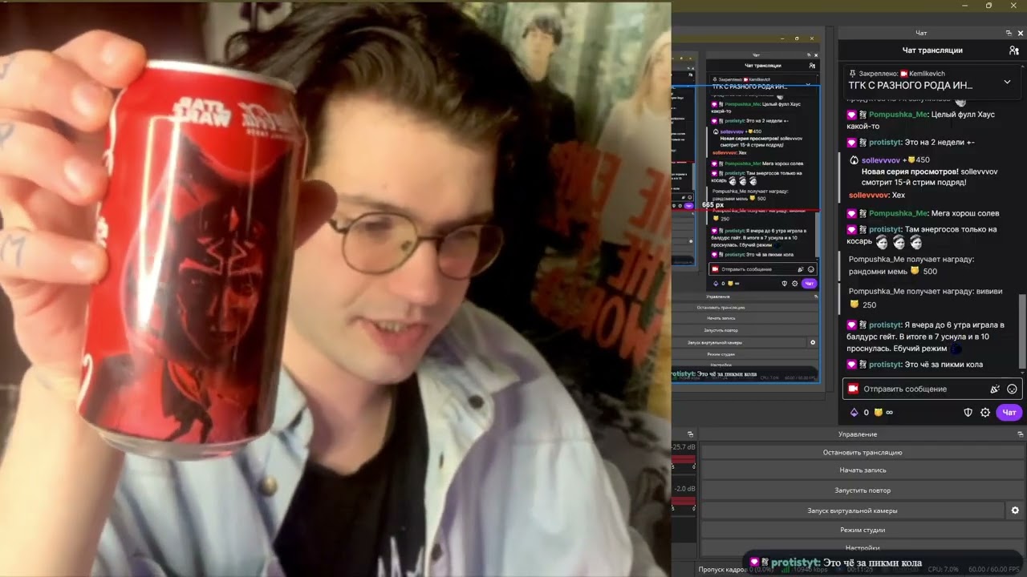Image resolution: width=1027 pixels, height=577 pixels.
Task: Open the moderator shield icon
Action: (x=968, y=413)
